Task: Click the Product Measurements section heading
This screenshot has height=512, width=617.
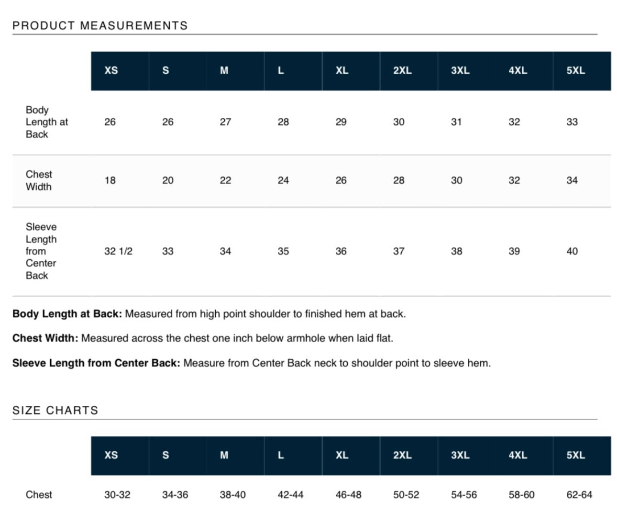Action: [x=100, y=25]
